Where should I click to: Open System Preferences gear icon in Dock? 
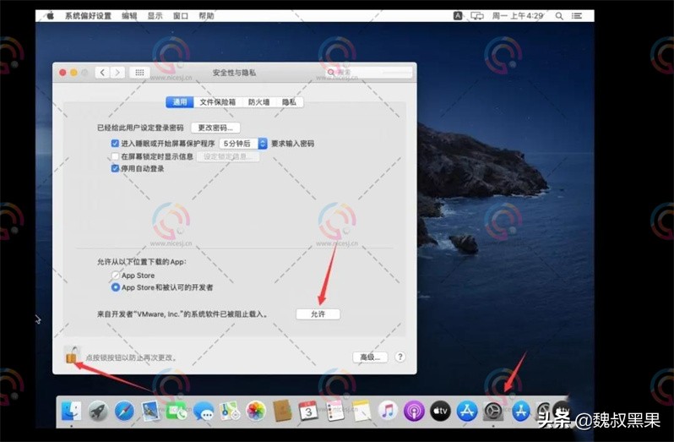point(493,412)
